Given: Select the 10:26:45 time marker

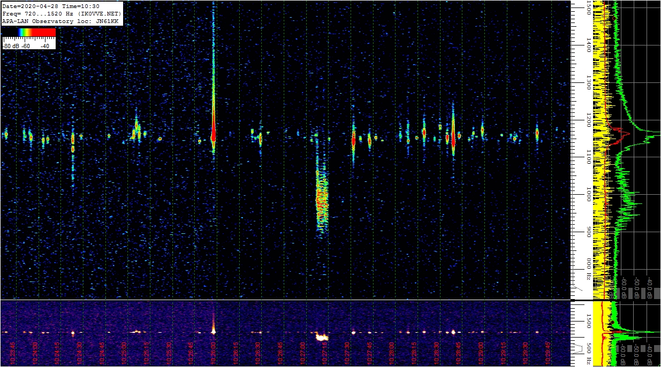Looking at the screenshot, I should click(280, 353).
